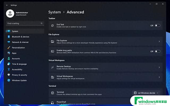
Task: Click the Remote Desktop arrows icon
Action: click(x=53, y=67)
